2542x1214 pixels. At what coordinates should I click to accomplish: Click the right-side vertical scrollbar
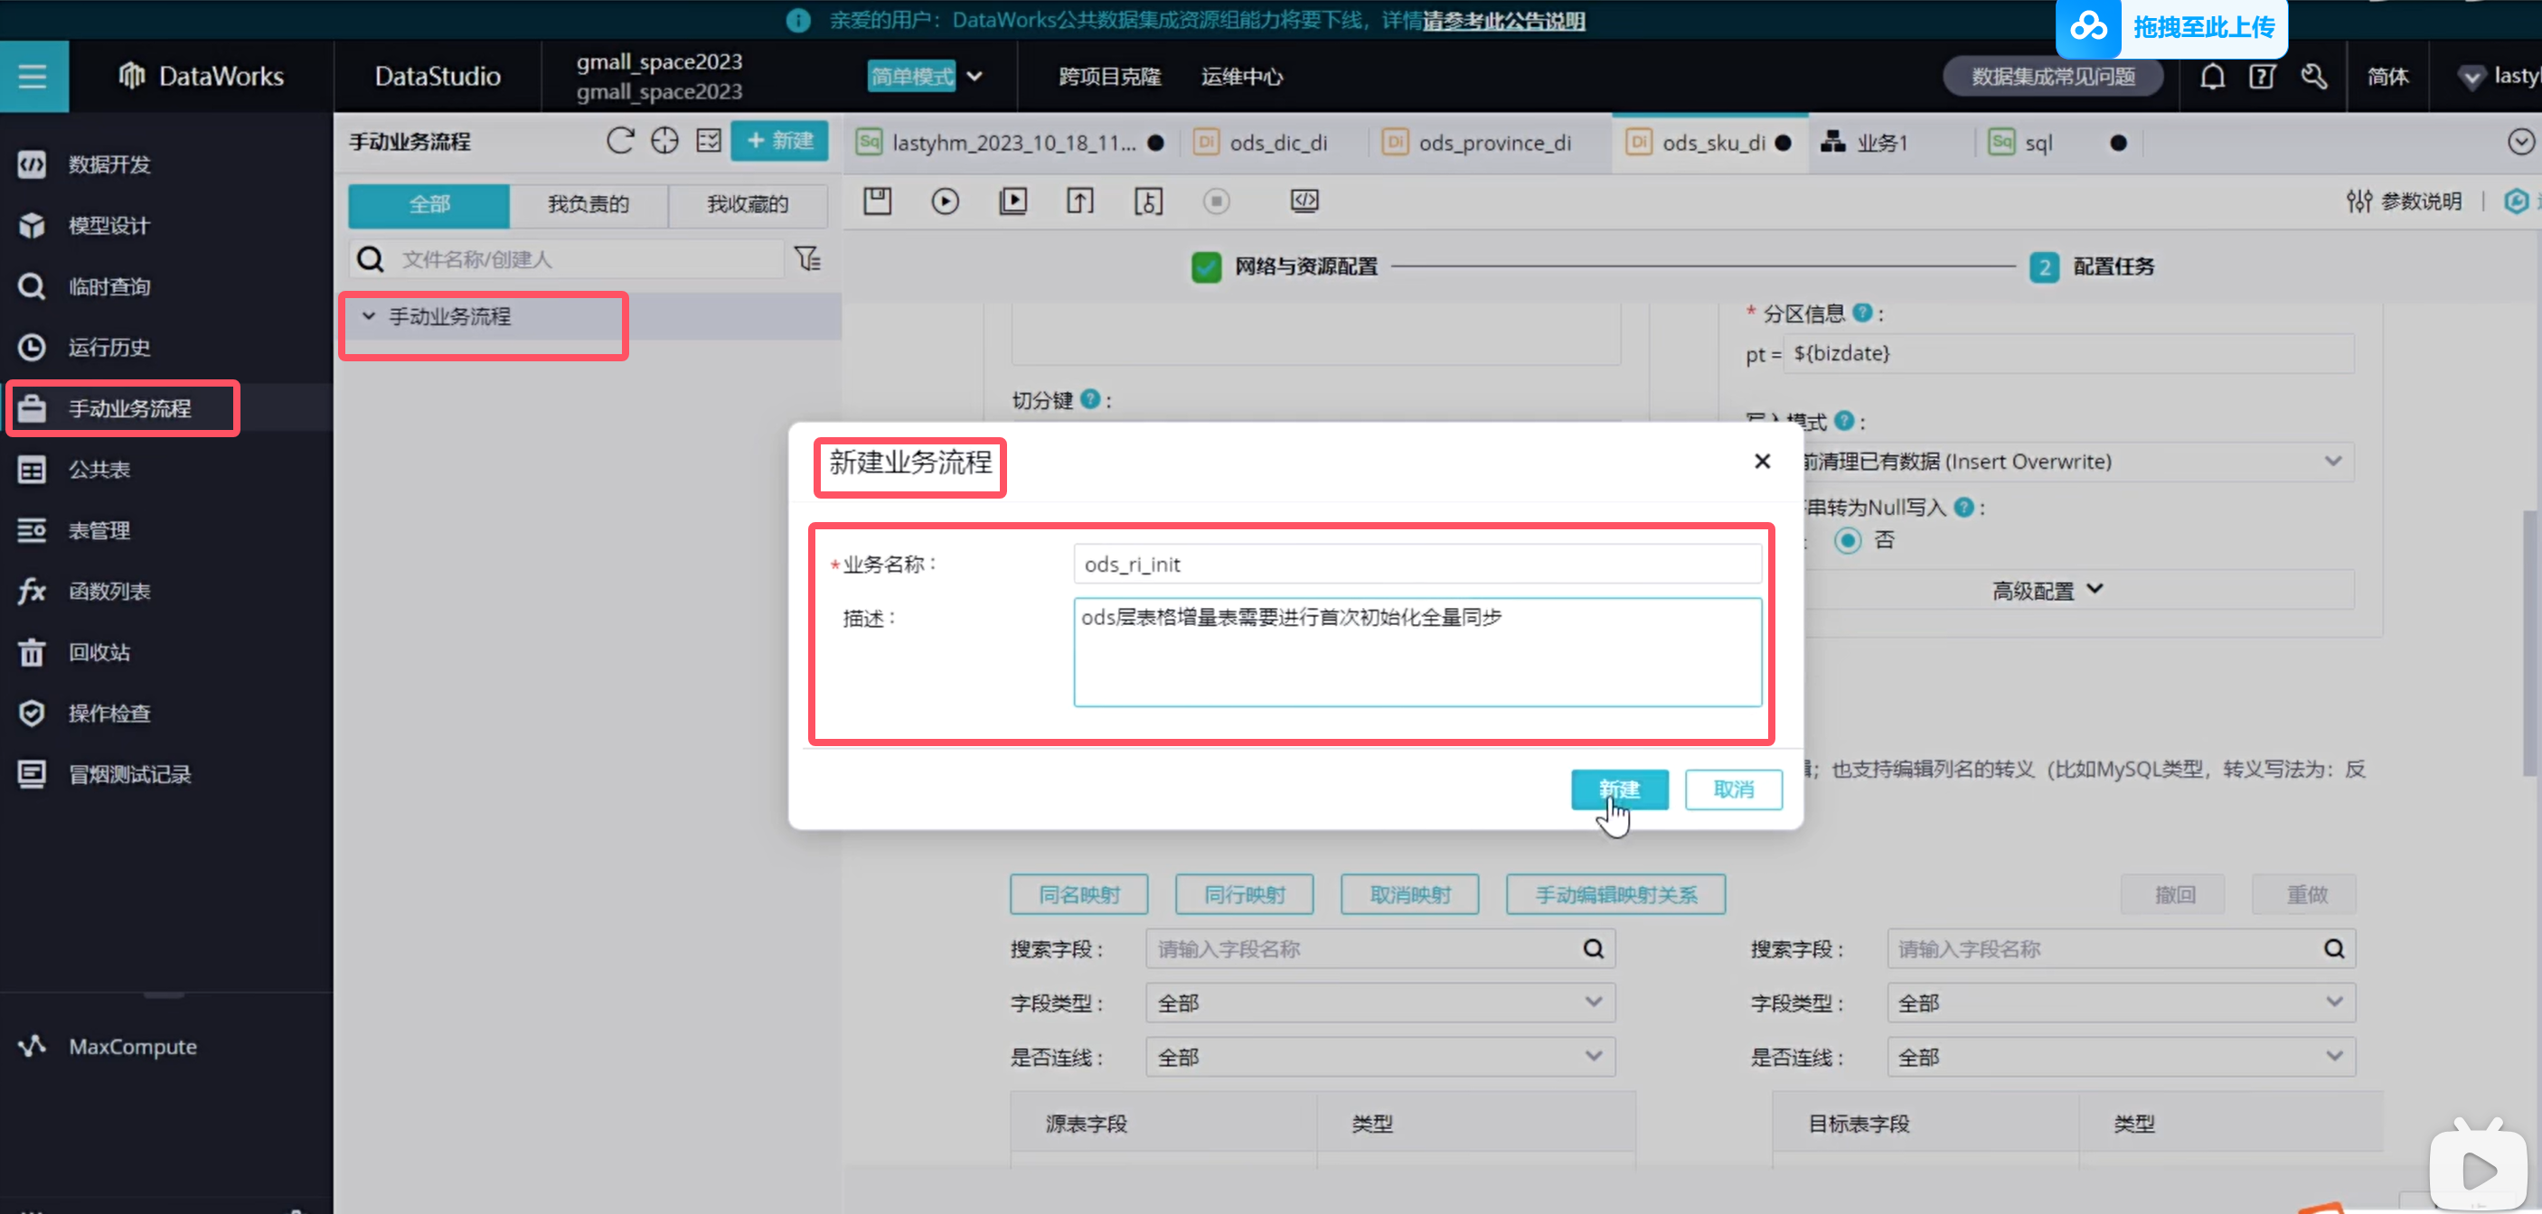click(2531, 641)
